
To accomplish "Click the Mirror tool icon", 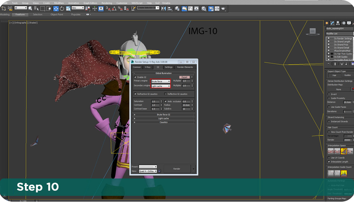I will coord(163,8).
